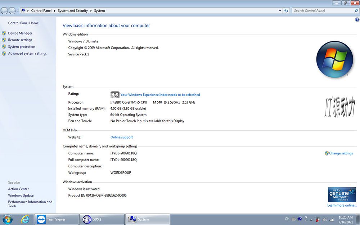The image size is (360, 225).
Task: Show hidden system tray icons
Action: coord(311,220)
